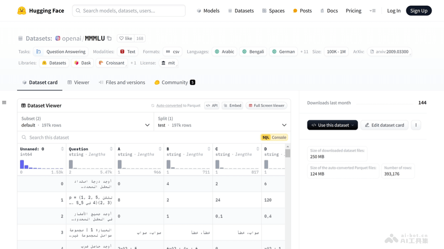The image size is (444, 249).
Task: Open the SQL Console
Action: (x=274, y=137)
